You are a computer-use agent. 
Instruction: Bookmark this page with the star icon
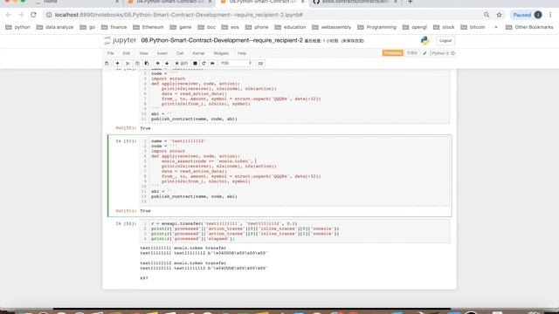499,15
